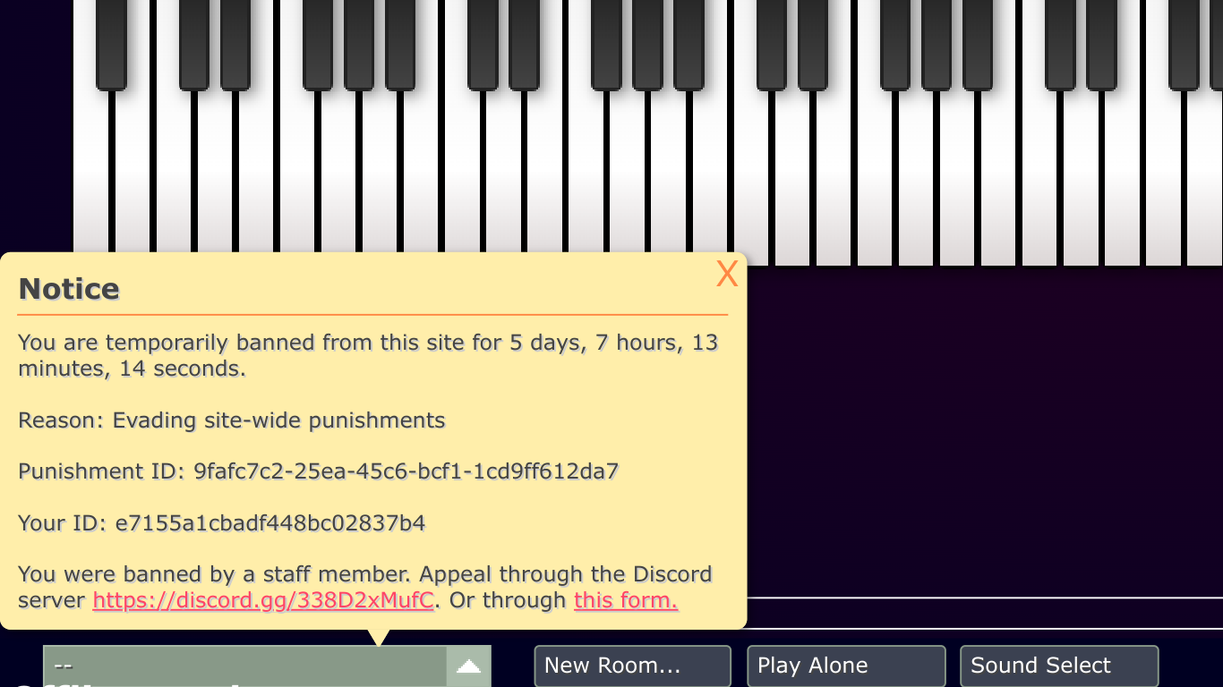The height and width of the screenshot is (687, 1223).
Task: Click the Notice heading
Action: 69,289
